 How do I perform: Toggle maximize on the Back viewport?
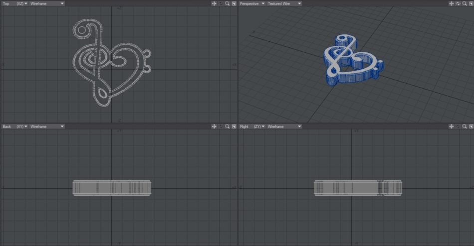(234, 126)
